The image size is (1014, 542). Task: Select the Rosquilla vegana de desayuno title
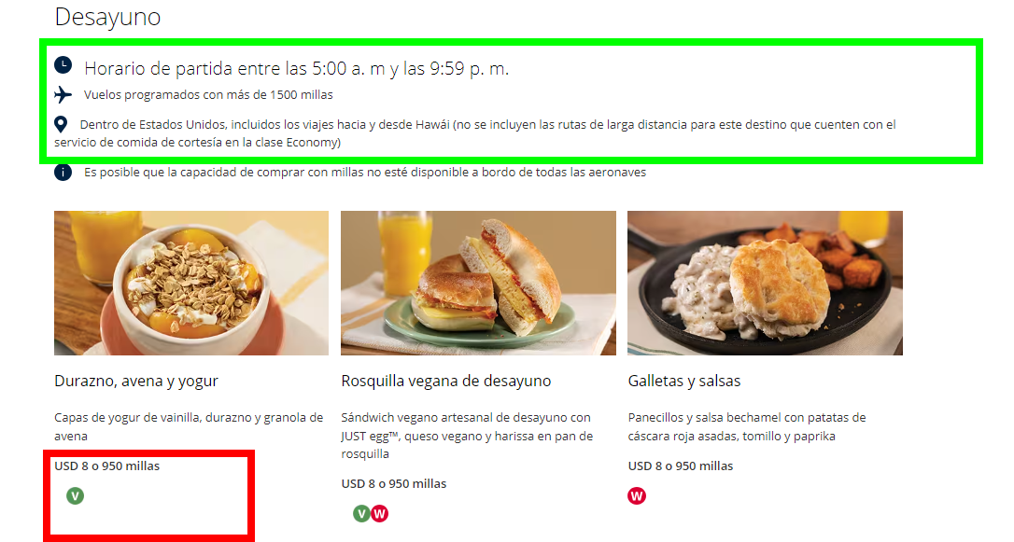click(446, 382)
